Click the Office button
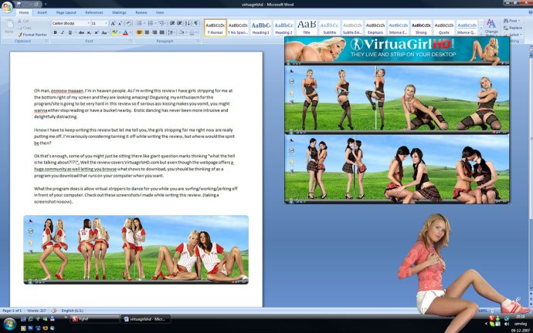The image size is (533, 333). (x=7, y=6)
